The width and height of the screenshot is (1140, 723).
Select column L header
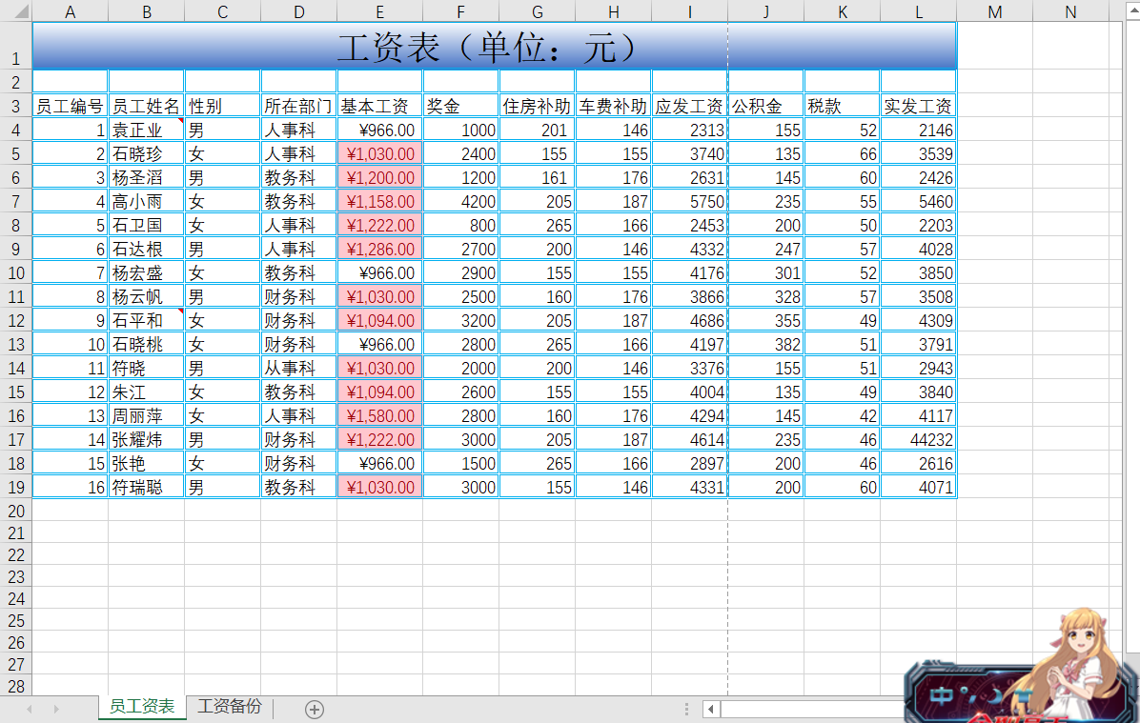click(x=918, y=11)
